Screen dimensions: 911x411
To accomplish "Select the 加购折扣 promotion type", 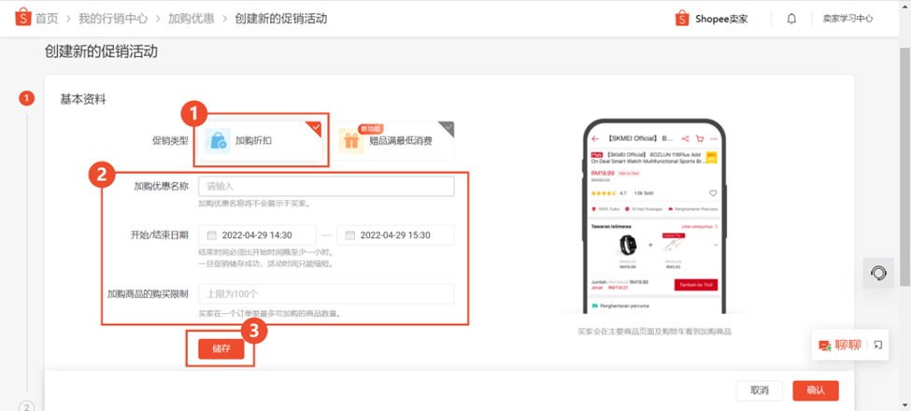I will point(261,140).
